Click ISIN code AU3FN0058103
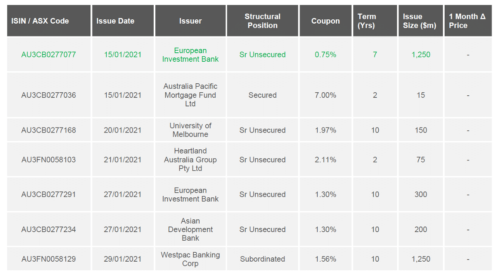Viewport: 498px width, 275px height. pos(49,160)
